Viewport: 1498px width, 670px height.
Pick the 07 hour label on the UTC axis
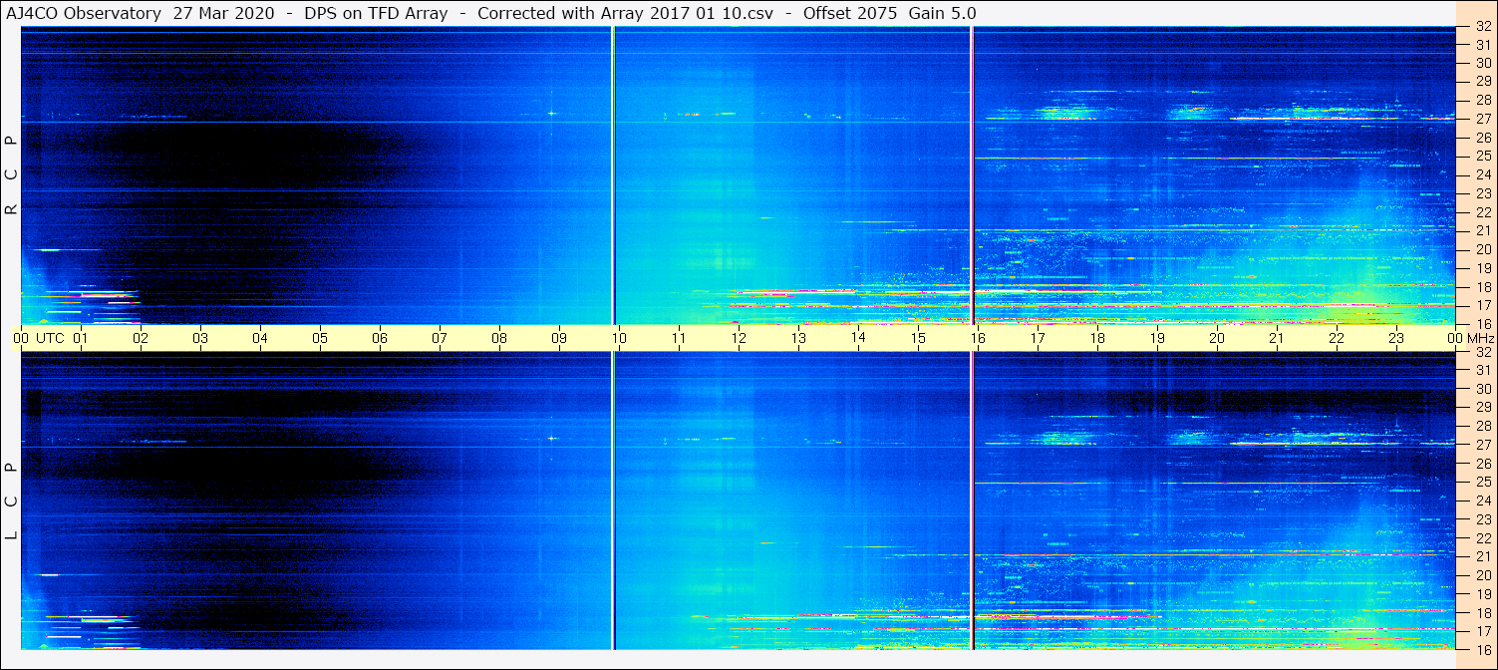click(x=440, y=338)
